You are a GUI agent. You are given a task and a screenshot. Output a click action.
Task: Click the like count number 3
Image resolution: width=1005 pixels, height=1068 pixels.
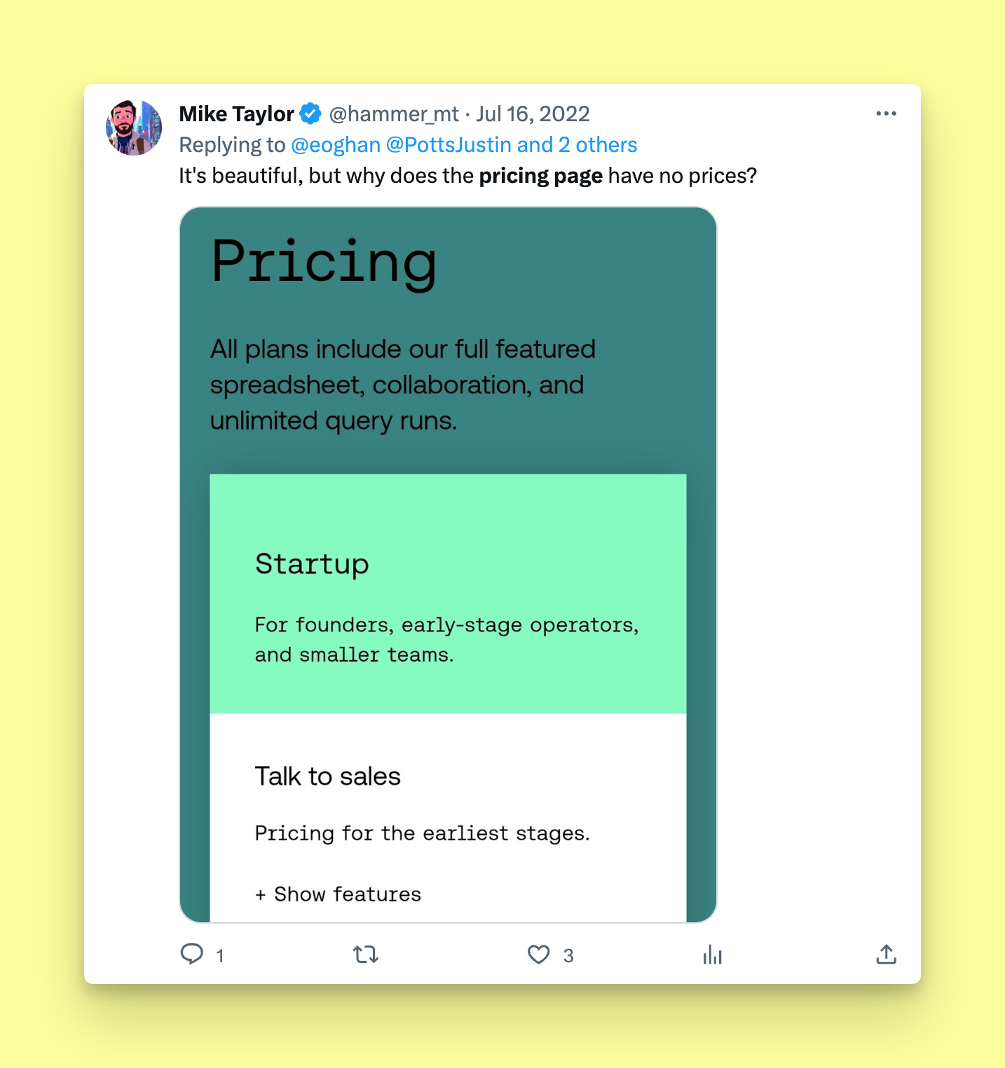coord(568,954)
